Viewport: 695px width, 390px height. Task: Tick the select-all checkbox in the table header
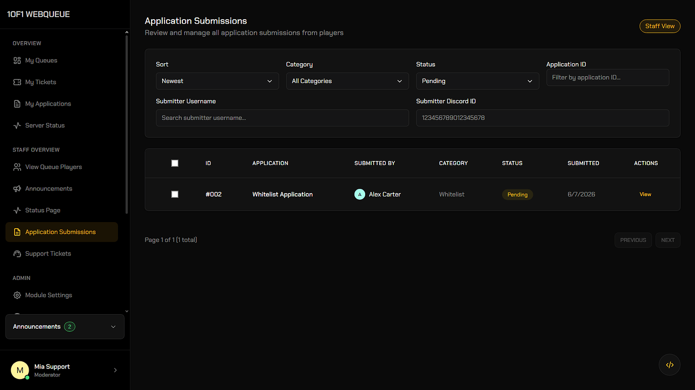(x=175, y=163)
